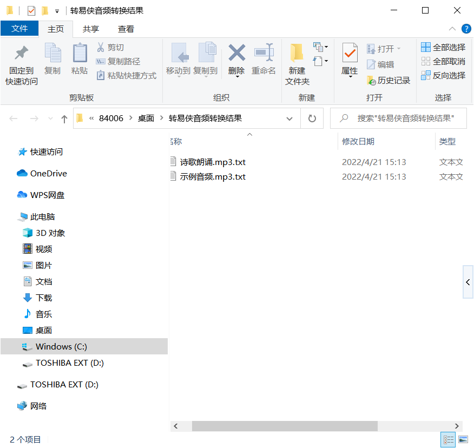The image size is (474, 448).
Task: Open 音乐 folder in sidebar
Action: tap(43, 314)
